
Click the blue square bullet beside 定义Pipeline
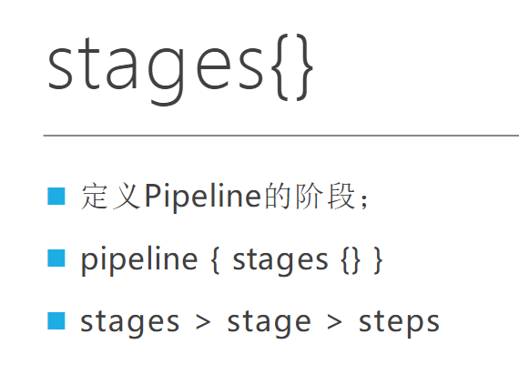pyautogui.click(x=56, y=196)
